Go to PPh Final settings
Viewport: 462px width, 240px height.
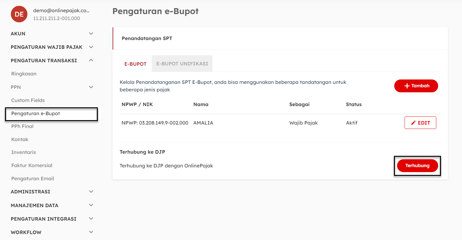[22, 126]
